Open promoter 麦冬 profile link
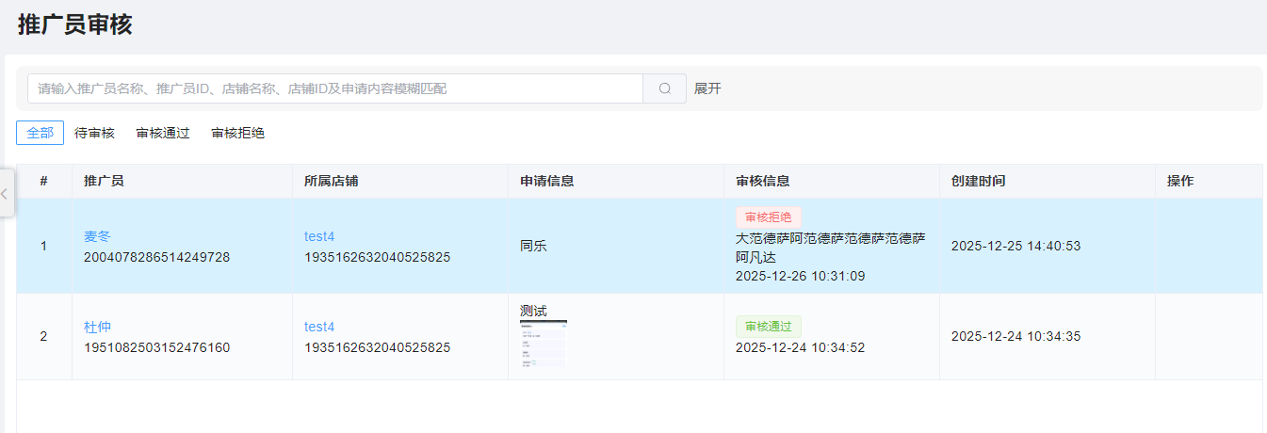 tap(97, 236)
